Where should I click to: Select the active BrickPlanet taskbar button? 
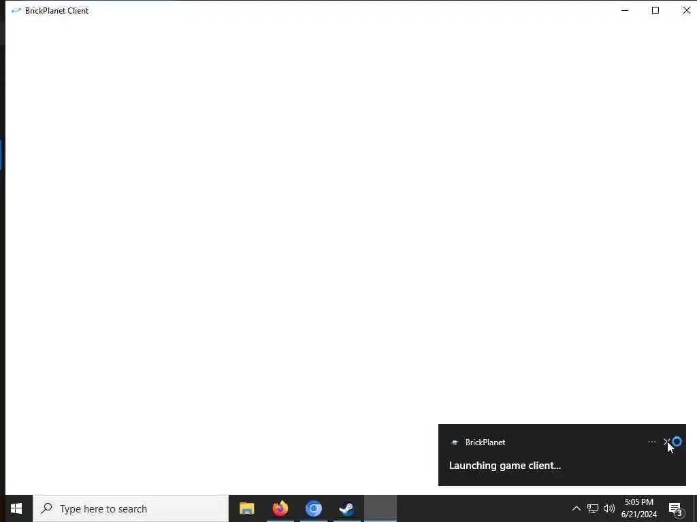pos(380,508)
